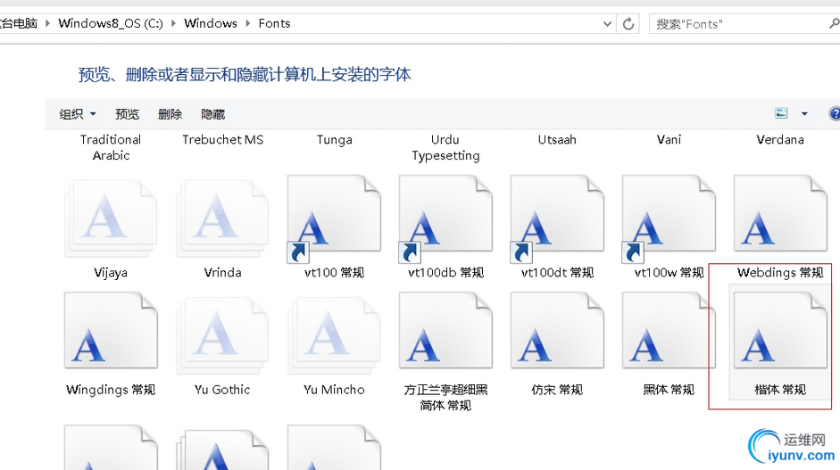The width and height of the screenshot is (840, 470).
Task: Select the Webdings 常规 font icon
Action: pos(780,213)
